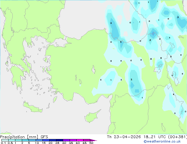This screenshot has width=187, height=144.
Task: Click the '0.1' legend scale label
Action: click(x=3, y=143)
